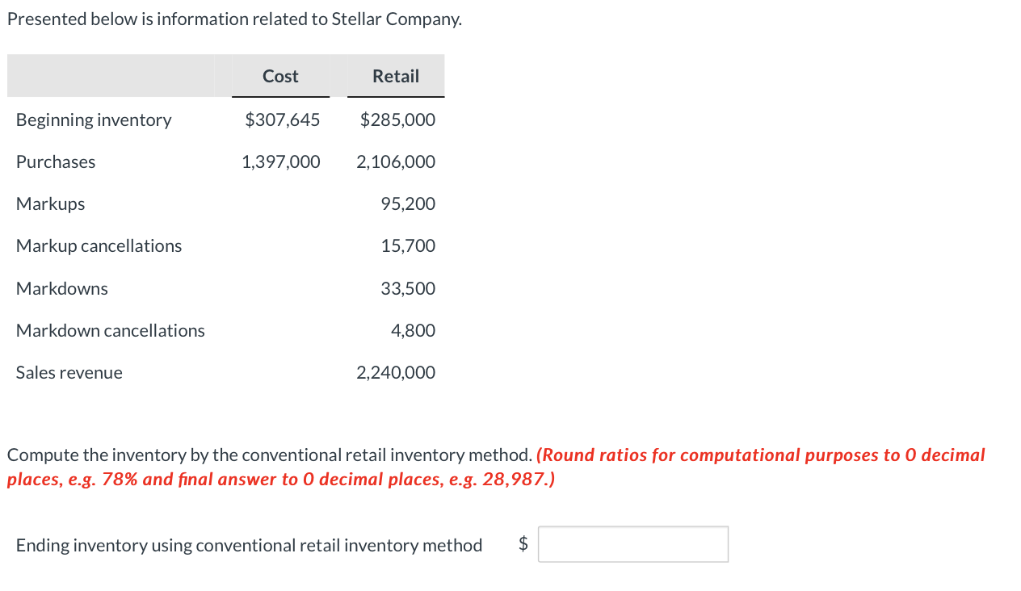Click the $307,645 beginning inventory cost value
The image size is (1021, 591).
283,119
